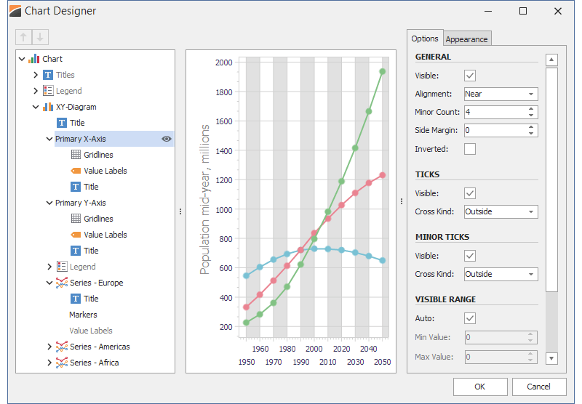Select Value Labels under Primary Y-Axis
The width and height of the screenshot is (582, 404).
pos(105,235)
